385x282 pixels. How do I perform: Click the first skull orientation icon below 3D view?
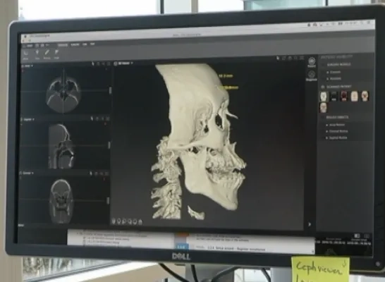coord(114,221)
